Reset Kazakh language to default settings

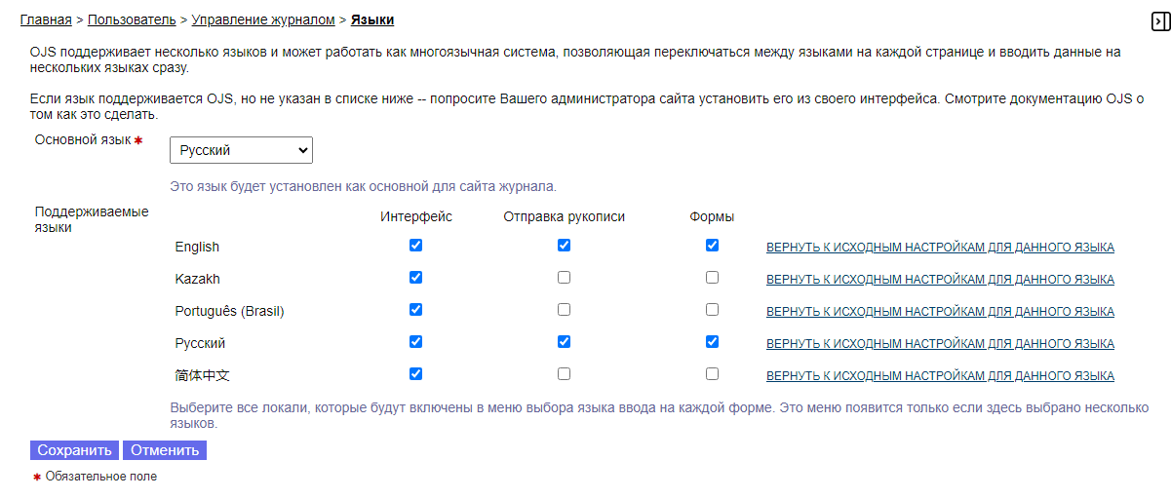coord(940,280)
